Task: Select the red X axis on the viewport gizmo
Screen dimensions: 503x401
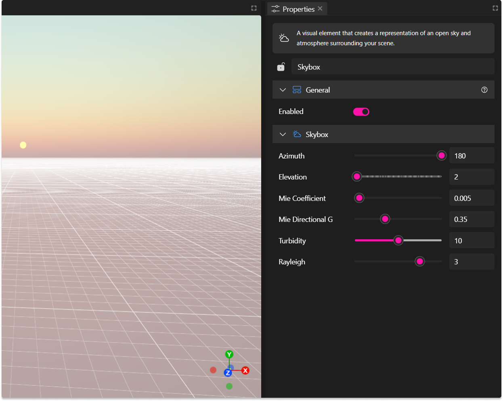Action: point(245,370)
